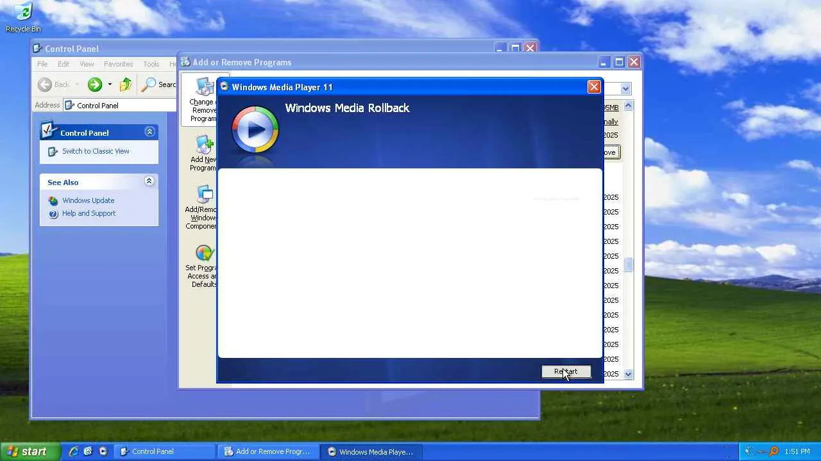Click the Restart button
Image resolution: width=821 pixels, height=461 pixels.
566,372
